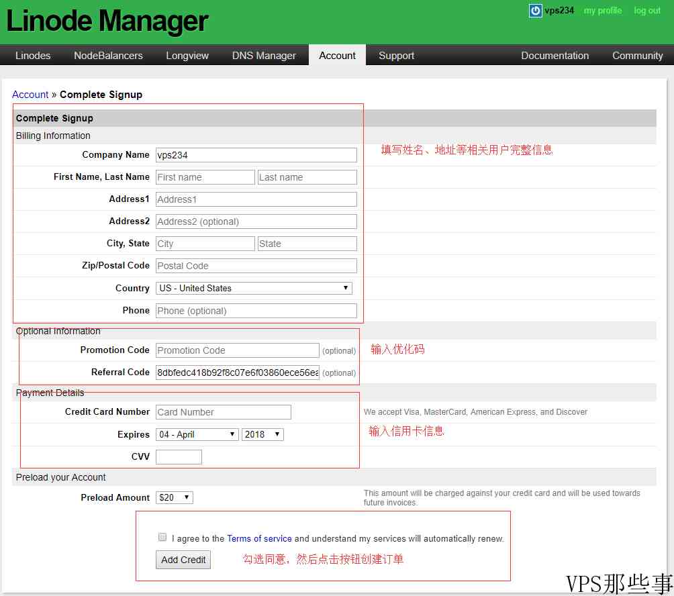Click the State input field
The height and width of the screenshot is (596, 674).
click(x=307, y=244)
